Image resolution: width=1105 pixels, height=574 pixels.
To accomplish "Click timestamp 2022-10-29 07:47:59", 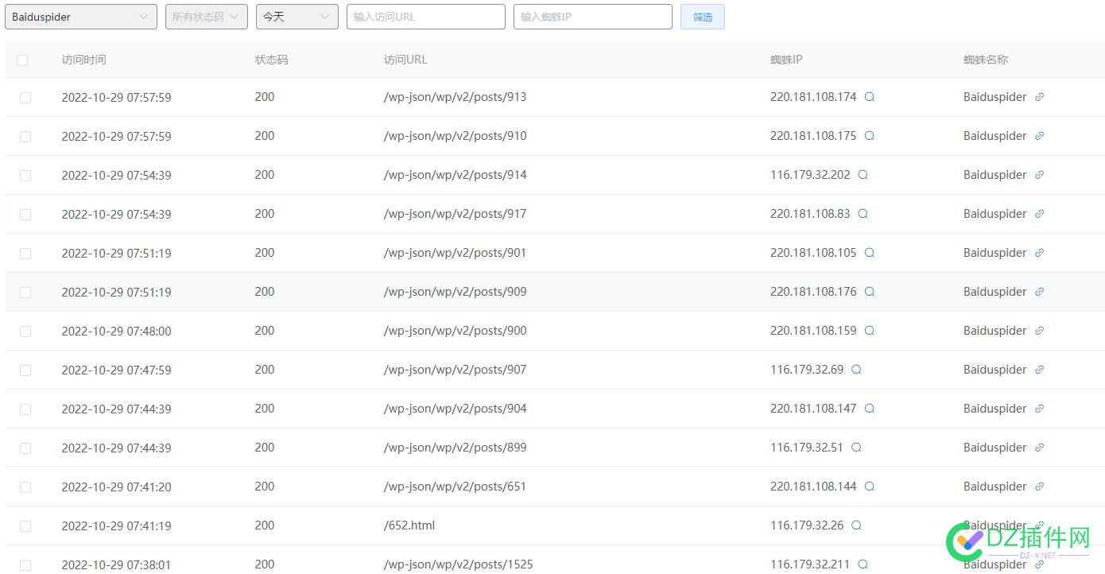I will pyautogui.click(x=116, y=370).
